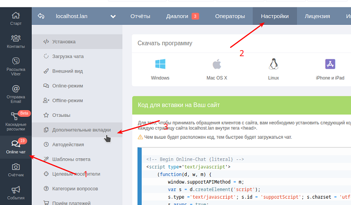Image resolution: width=351 pixels, height=205 pixels.
Task: Click the Offline-режим user icon
Action: point(46,101)
